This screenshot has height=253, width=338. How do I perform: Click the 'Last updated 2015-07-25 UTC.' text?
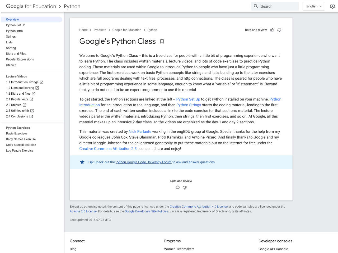[x=91, y=220]
